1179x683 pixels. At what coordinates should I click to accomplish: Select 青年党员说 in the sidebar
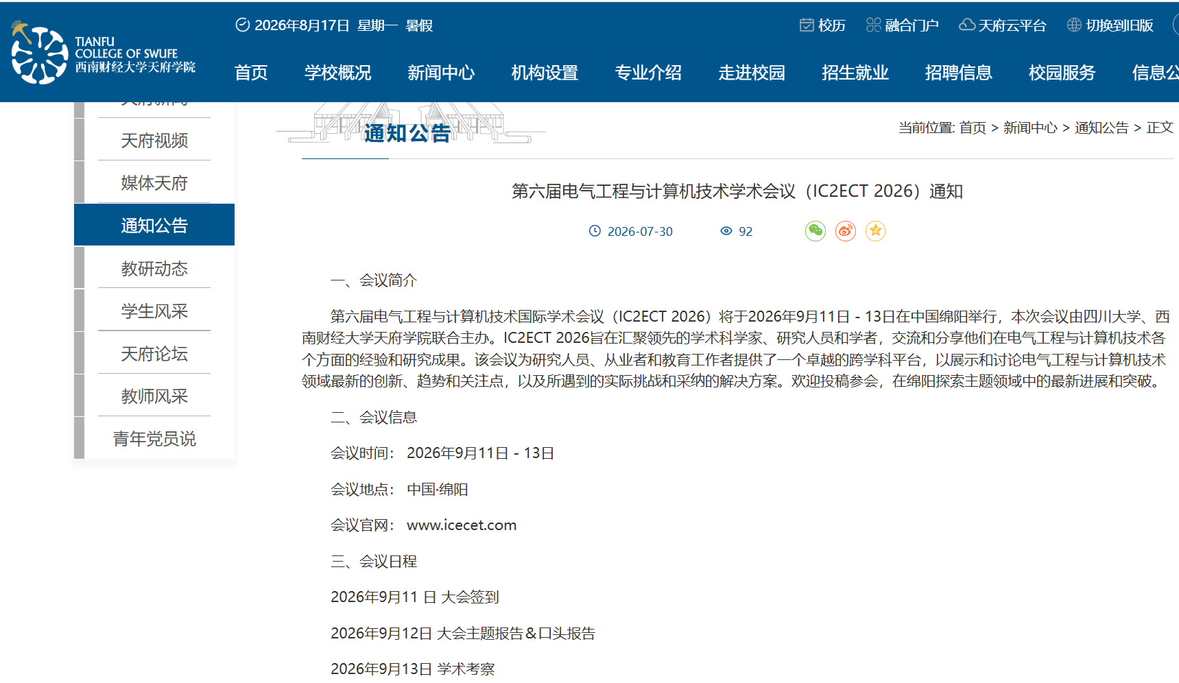[154, 438]
